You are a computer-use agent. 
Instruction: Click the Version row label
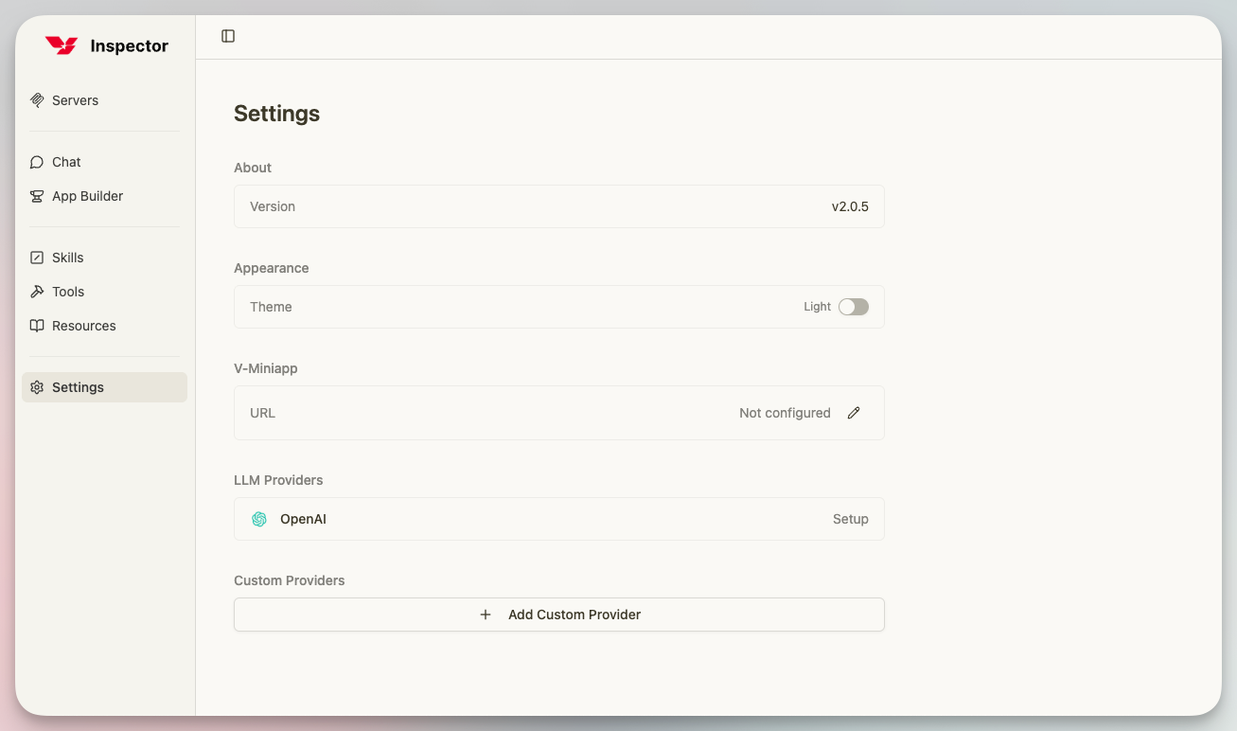coord(273,206)
